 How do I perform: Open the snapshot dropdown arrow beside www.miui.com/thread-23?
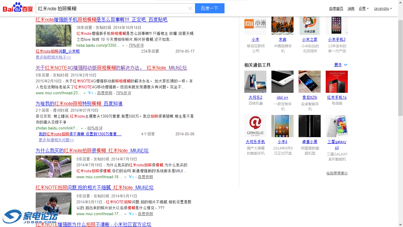pos(84,93)
